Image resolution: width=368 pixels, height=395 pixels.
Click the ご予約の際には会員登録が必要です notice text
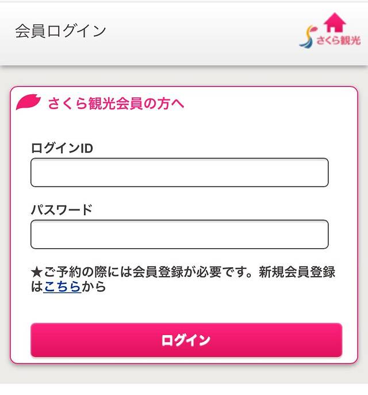(x=144, y=272)
